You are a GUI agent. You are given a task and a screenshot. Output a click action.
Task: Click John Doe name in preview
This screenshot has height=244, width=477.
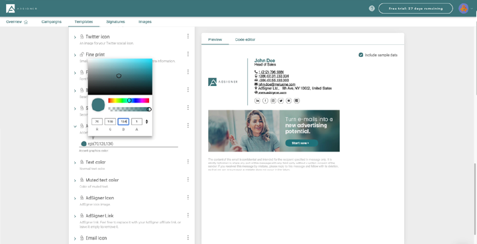coord(264,60)
